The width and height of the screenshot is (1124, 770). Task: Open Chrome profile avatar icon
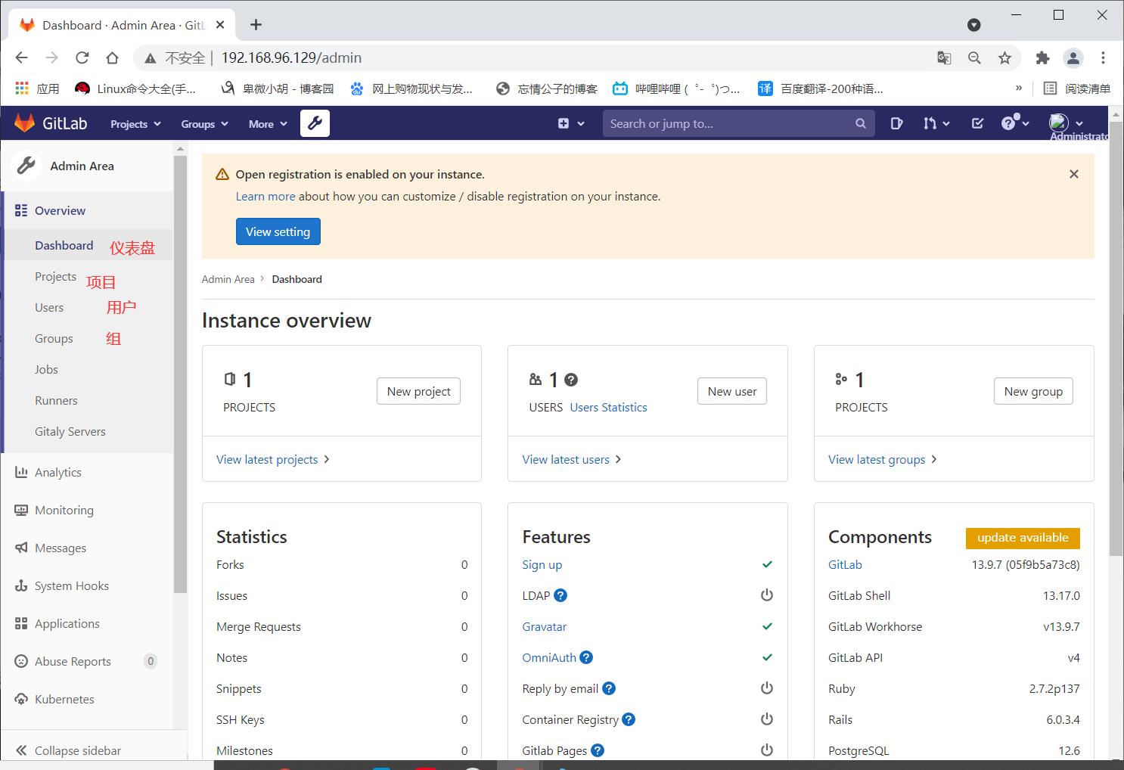point(1073,57)
